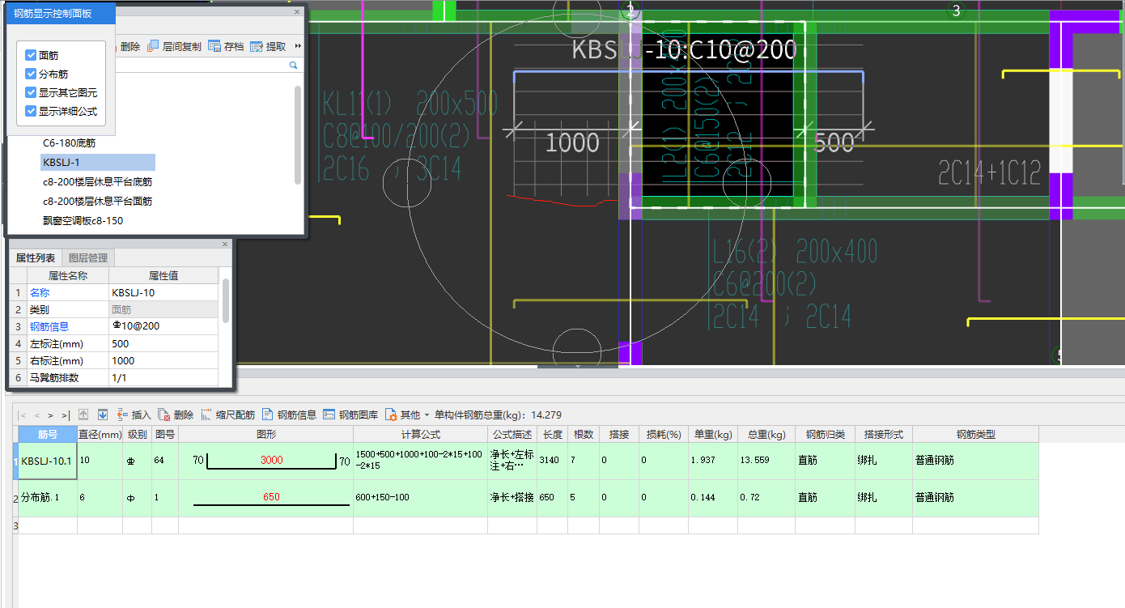Click the search magnifier in component list
The image size is (1125, 608).
tap(293, 65)
